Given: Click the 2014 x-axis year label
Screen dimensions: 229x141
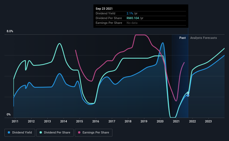Looking at the screenshot, I should point(64,121).
